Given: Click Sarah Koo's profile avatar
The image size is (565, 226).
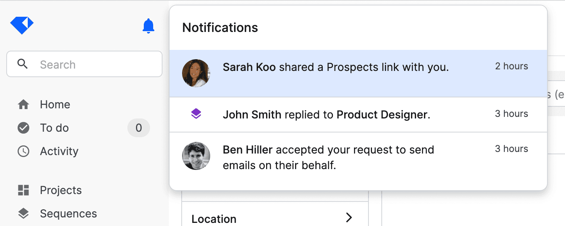Looking at the screenshot, I should (196, 73).
